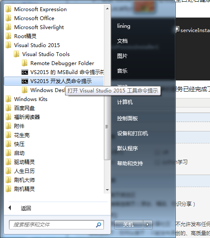The height and width of the screenshot is (238, 210).
Task: Expand Remote Debugger Folder label
Action: [x=62, y=63]
